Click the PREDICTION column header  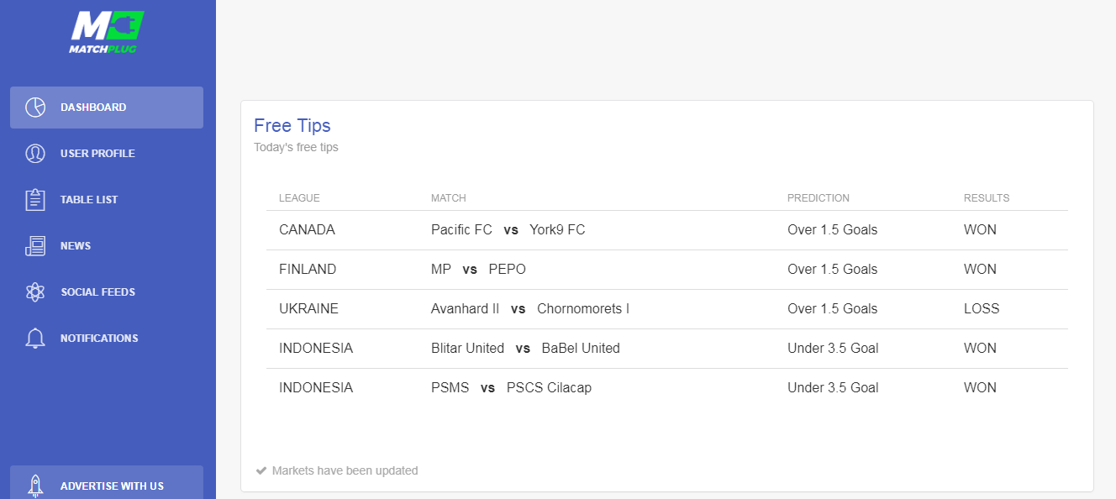click(819, 198)
